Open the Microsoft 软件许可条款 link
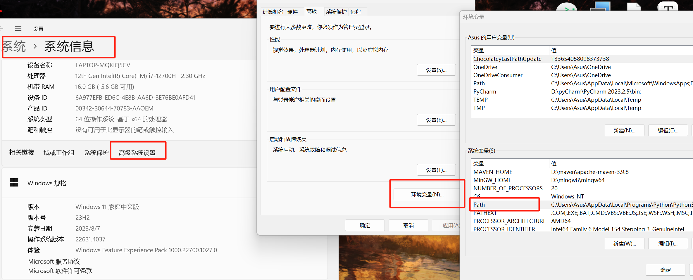693x280 pixels. 60,271
